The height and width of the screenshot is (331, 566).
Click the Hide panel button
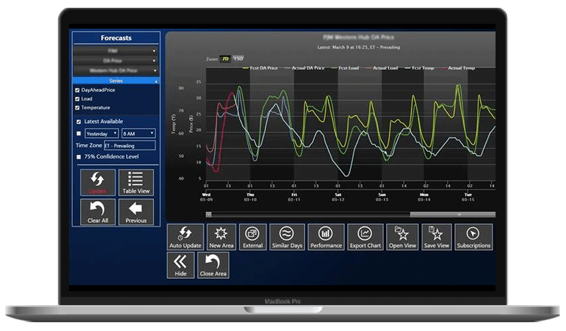[x=181, y=265]
